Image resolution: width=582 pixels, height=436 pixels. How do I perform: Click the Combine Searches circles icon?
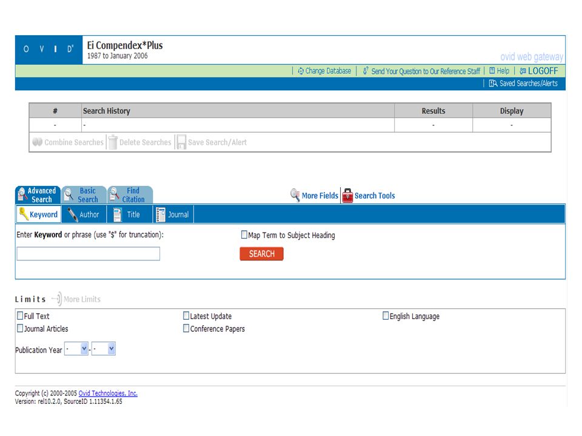tap(38, 142)
